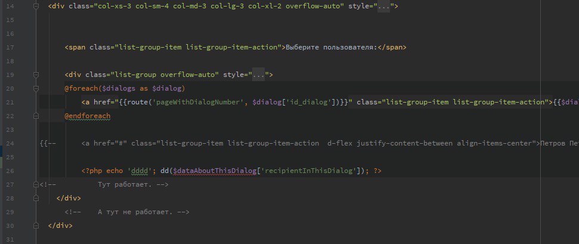This screenshot has width=579, height=244.
Task: Click the col-md-3 class on line 14
Action: [190, 7]
